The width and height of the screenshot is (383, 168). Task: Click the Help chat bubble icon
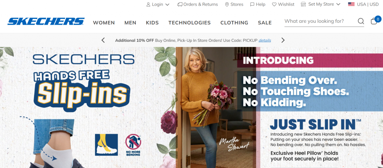[252, 4]
